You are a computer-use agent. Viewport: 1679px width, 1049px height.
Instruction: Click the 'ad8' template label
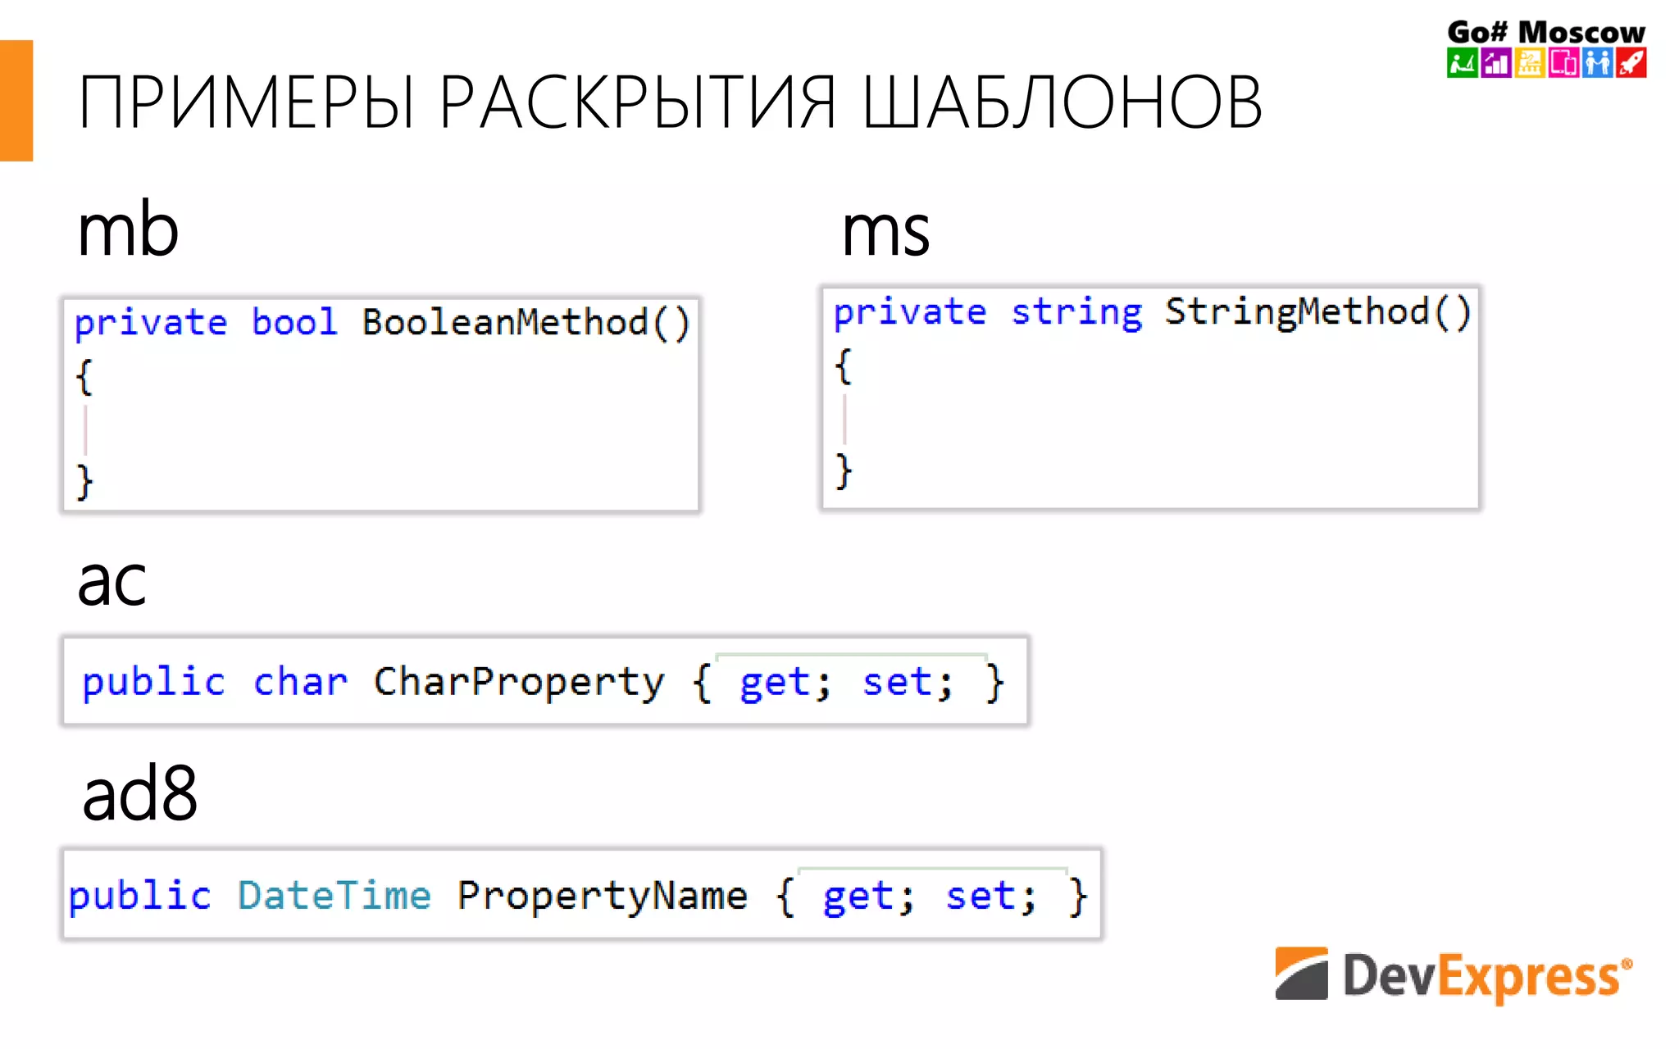click(x=140, y=792)
